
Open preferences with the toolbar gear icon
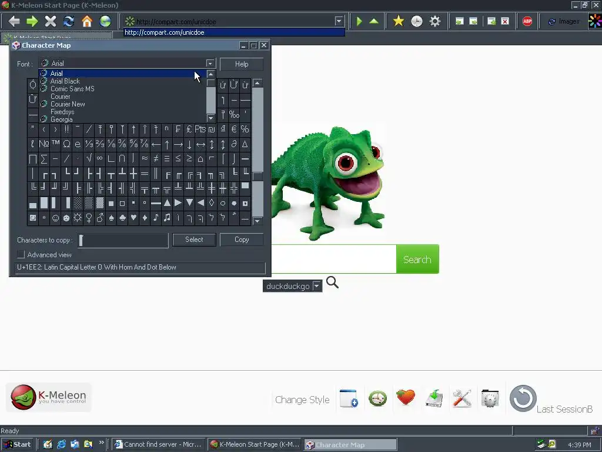pos(435,21)
